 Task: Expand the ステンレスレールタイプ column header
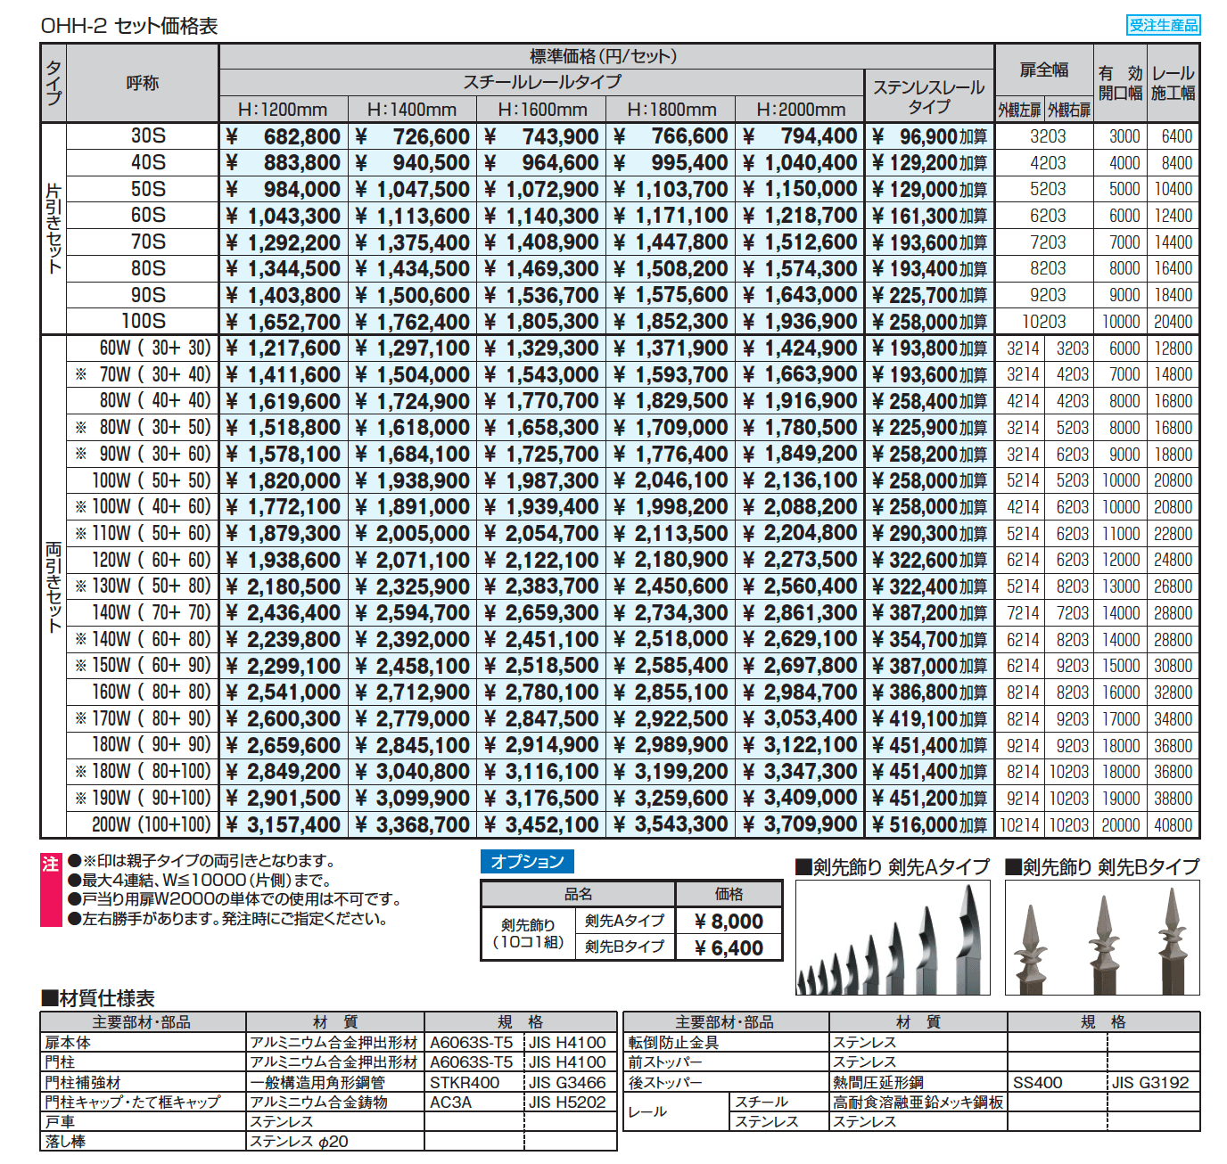(x=930, y=92)
